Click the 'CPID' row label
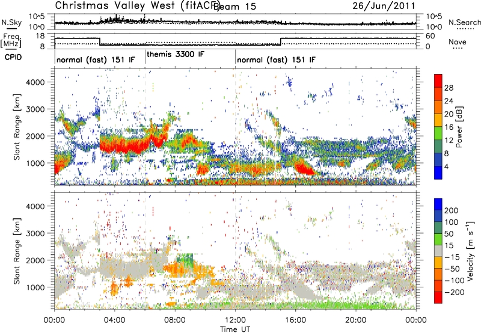 coord(13,57)
